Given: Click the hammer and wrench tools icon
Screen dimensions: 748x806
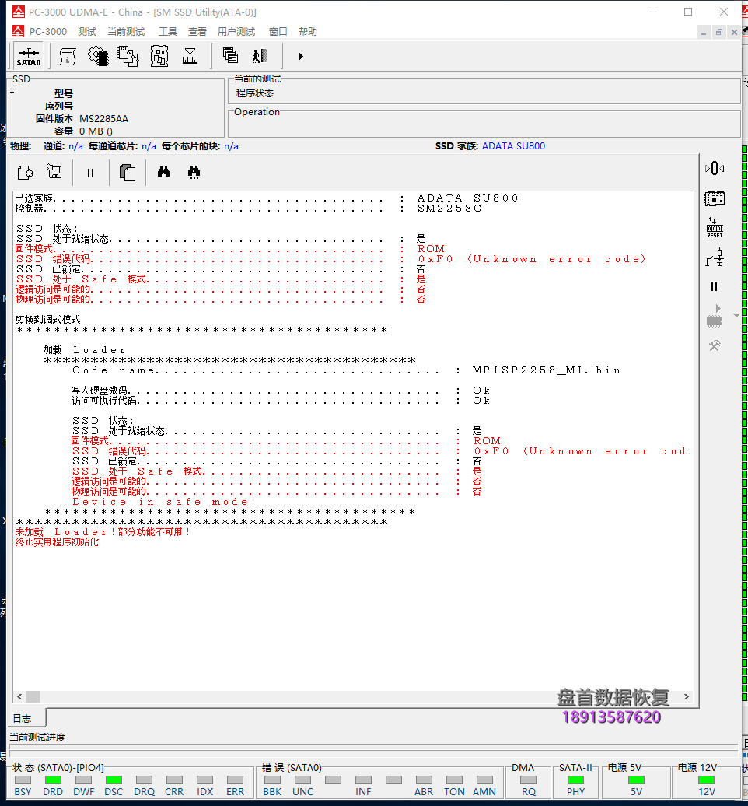Looking at the screenshot, I should [x=715, y=345].
